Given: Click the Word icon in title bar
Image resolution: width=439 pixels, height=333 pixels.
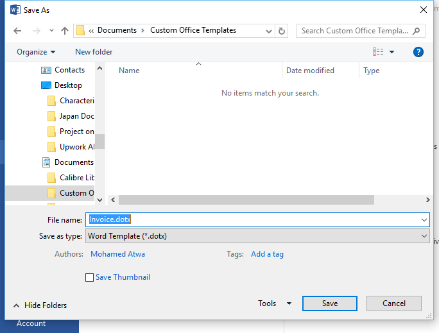Looking at the screenshot, I should click(15, 10).
